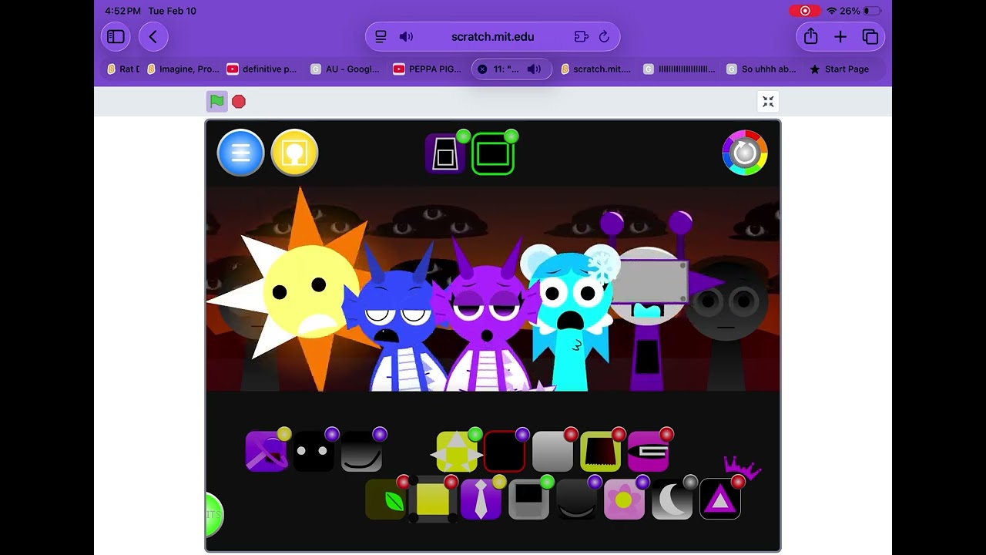The height and width of the screenshot is (555, 986).
Task: Show the tab overview
Action: click(870, 36)
